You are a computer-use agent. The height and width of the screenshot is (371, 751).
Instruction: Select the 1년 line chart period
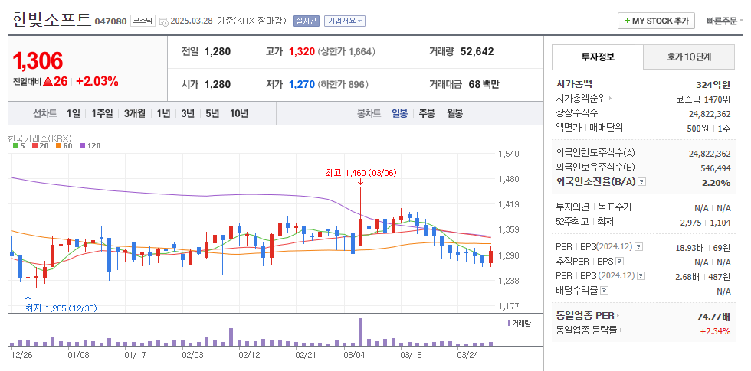(163, 114)
